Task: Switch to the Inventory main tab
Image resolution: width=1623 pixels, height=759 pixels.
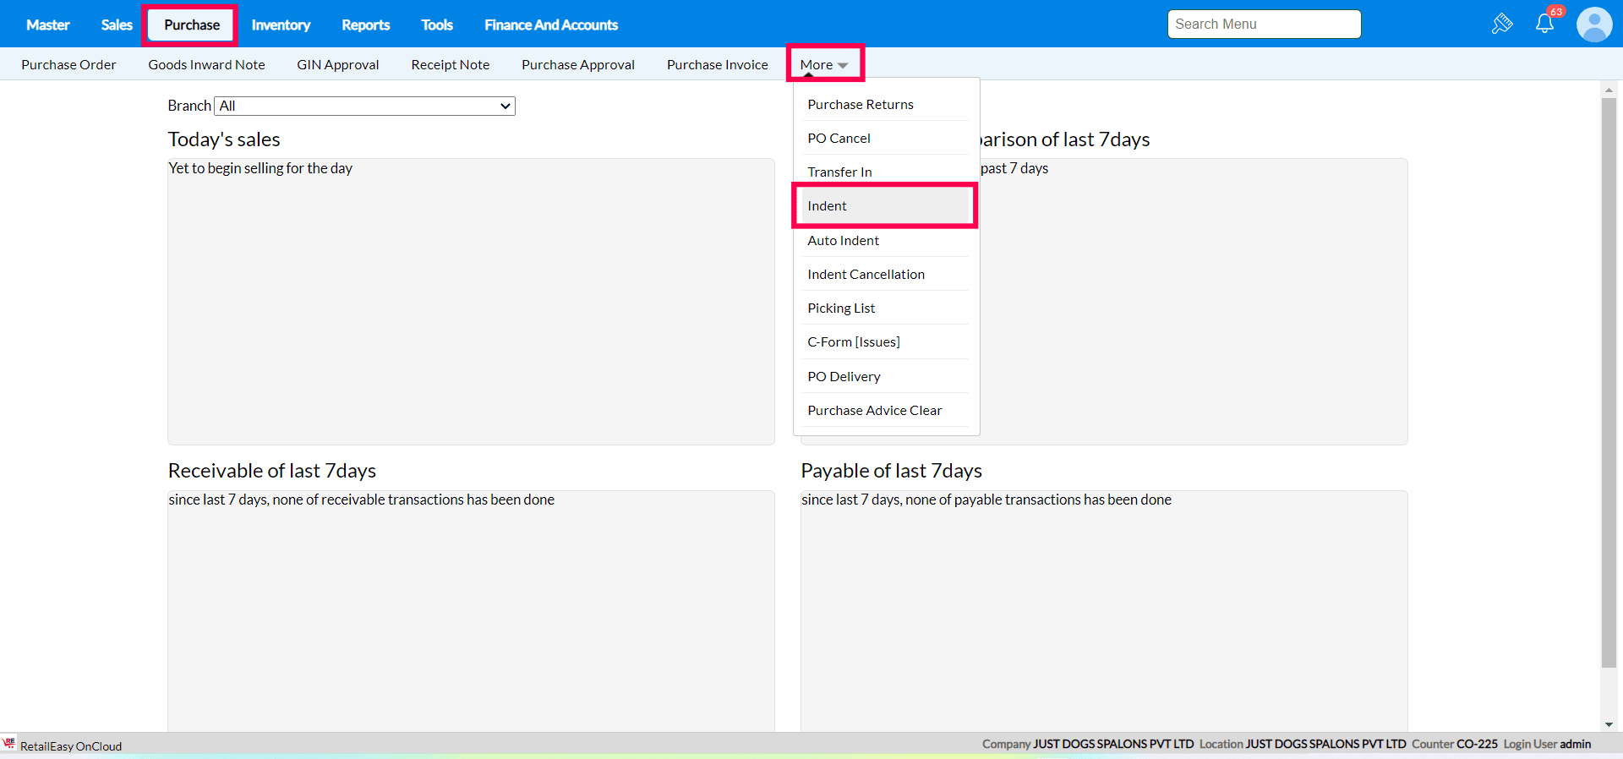Action: pos(281,25)
